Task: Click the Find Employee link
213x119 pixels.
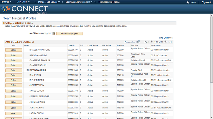Action: [x=166, y=38]
